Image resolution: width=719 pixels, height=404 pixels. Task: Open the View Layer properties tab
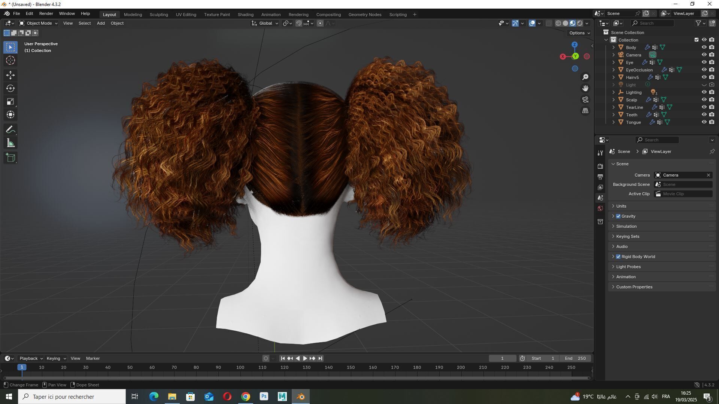[x=600, y=187]
